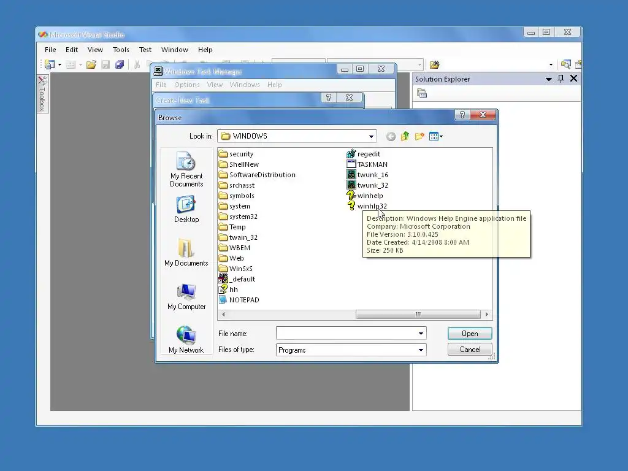
Task: Open Visual Studio View menu
Action: tap(95, 50)
